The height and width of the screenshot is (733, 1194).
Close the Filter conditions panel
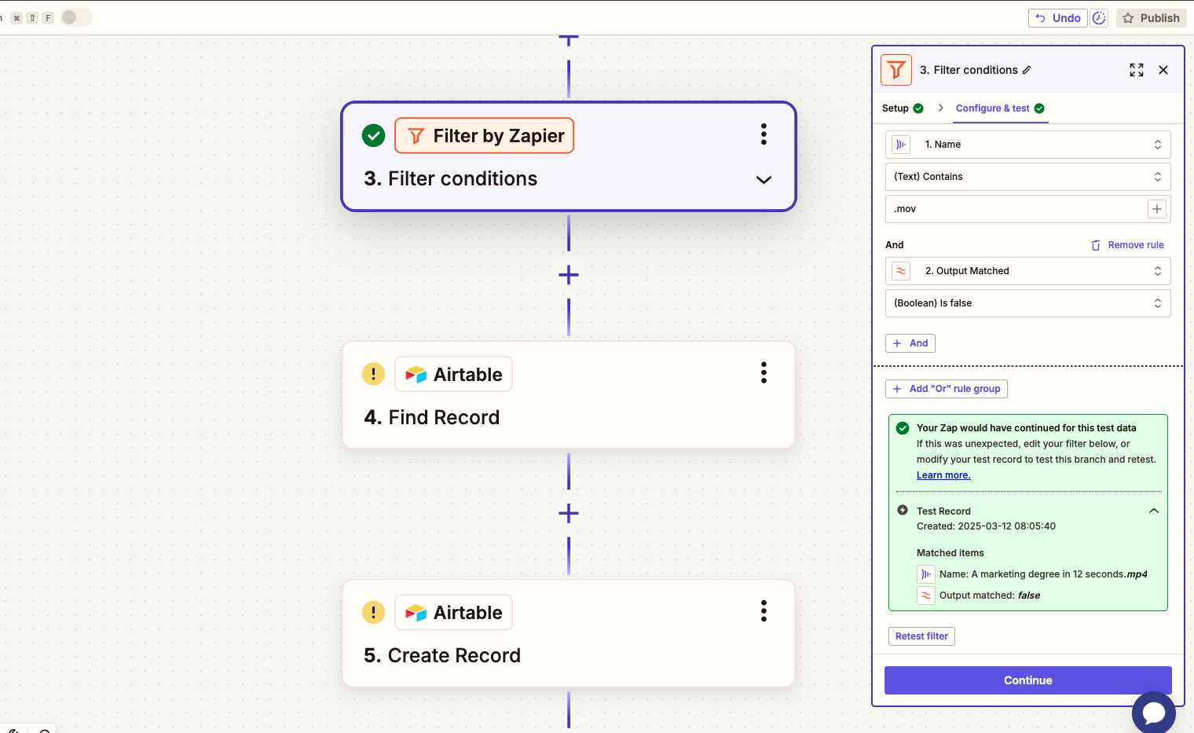tap(1163, 70)
